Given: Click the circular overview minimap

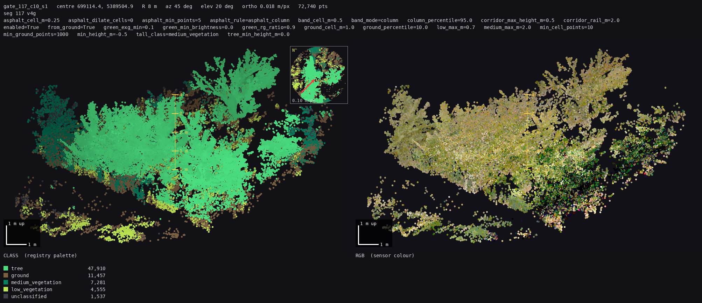Looking at the screenshot, I should point(319,75).
